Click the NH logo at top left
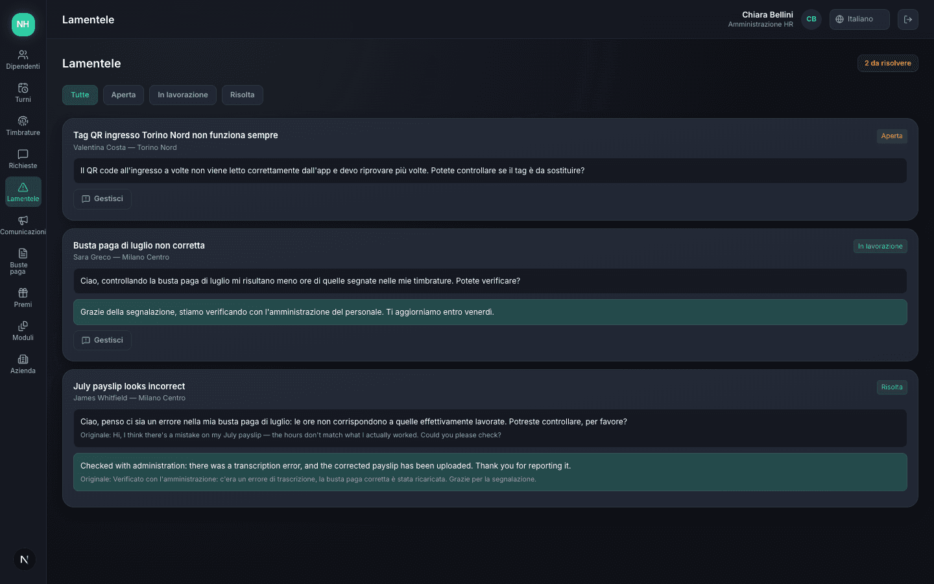Screen dimensions: 934x584 coord(23,24)
